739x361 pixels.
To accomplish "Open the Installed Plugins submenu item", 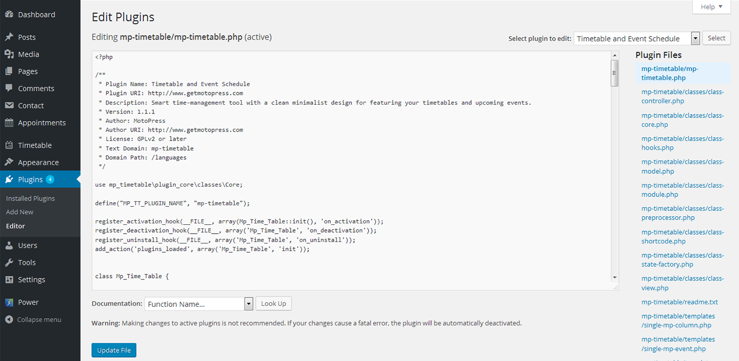I will tap(30, 199).
